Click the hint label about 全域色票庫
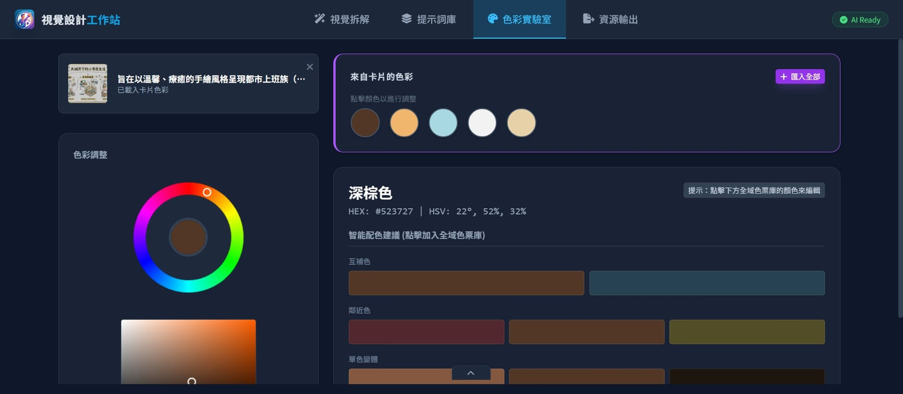 point(754,190)
